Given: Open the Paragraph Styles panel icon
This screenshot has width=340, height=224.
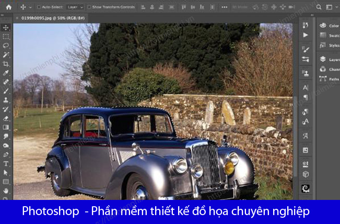Looking at the screenshot, I should point(306,112).
